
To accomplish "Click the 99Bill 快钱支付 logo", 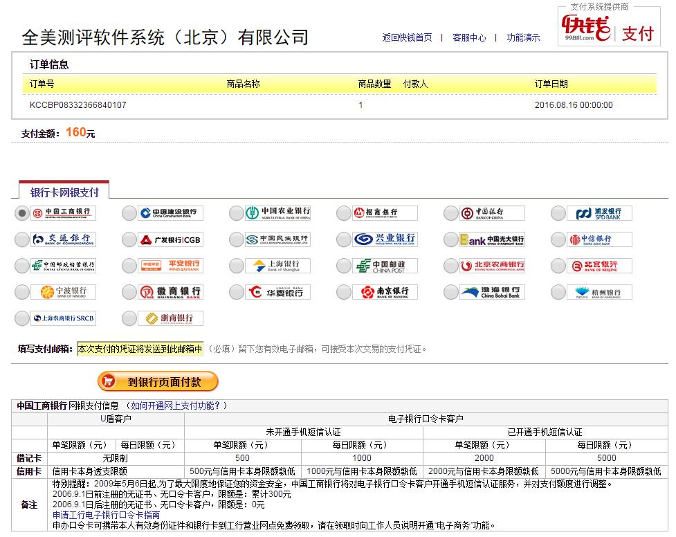I will pyautogui.click(x=608, y=29).
